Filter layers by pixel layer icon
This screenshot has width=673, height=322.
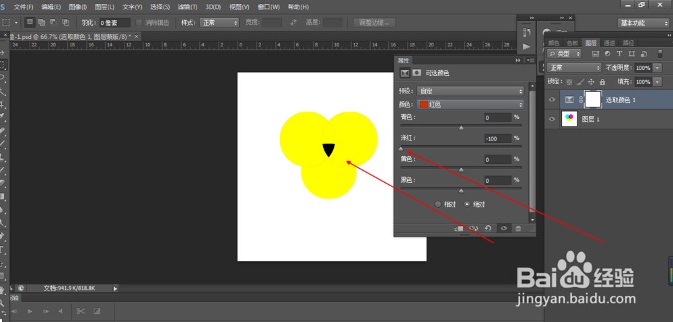[x=595, y=54]
